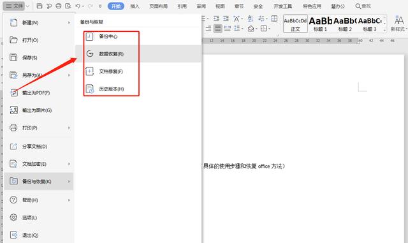Switch to the 开始 ribbon tab
The width and height of the screenshot is (408, 243).
[x=116, y=6]
